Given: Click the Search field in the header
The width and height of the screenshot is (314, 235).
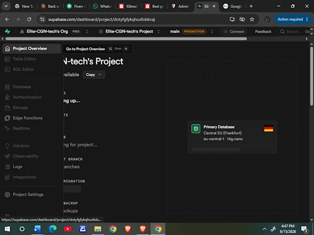Looking at the screenshot, I should [x=293, y=32].
